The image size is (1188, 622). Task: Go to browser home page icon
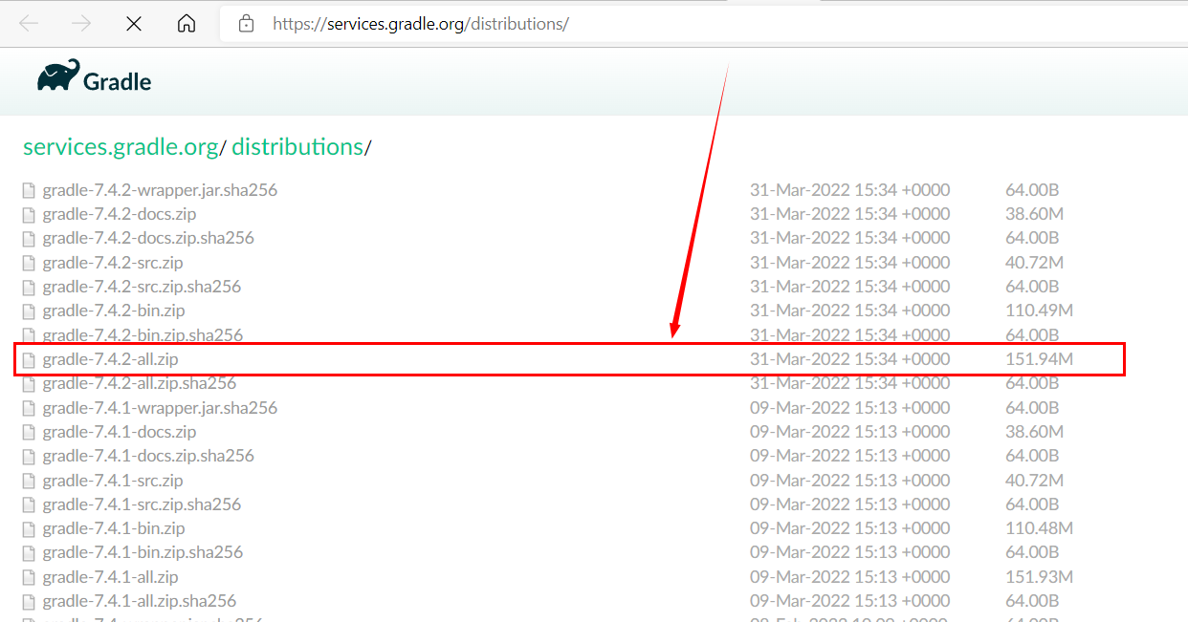[187, 24]
